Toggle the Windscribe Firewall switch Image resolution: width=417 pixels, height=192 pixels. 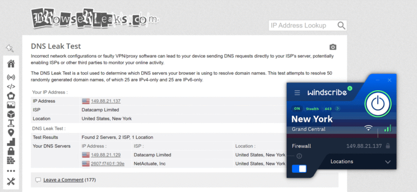click(x=299, y=169)
